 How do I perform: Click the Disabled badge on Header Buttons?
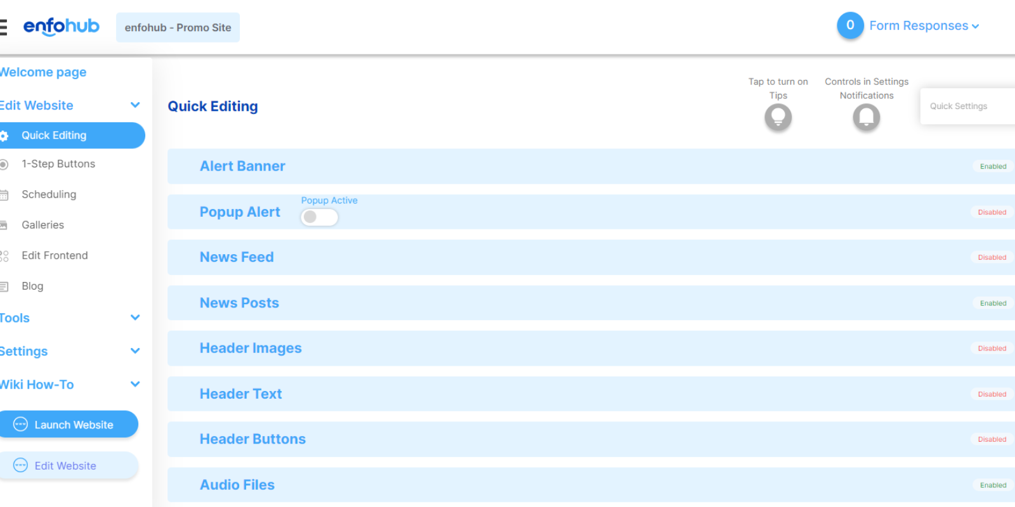click(992, 439)
